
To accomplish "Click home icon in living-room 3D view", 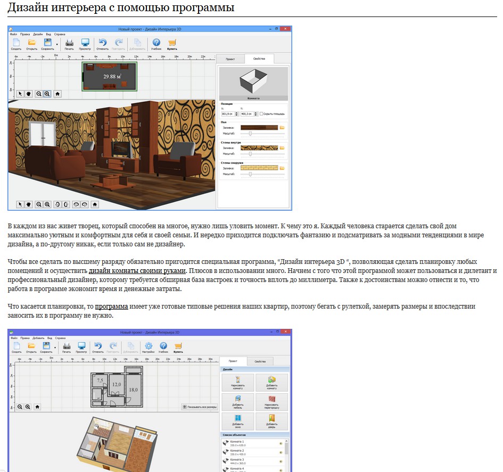I will pos(95,204).
